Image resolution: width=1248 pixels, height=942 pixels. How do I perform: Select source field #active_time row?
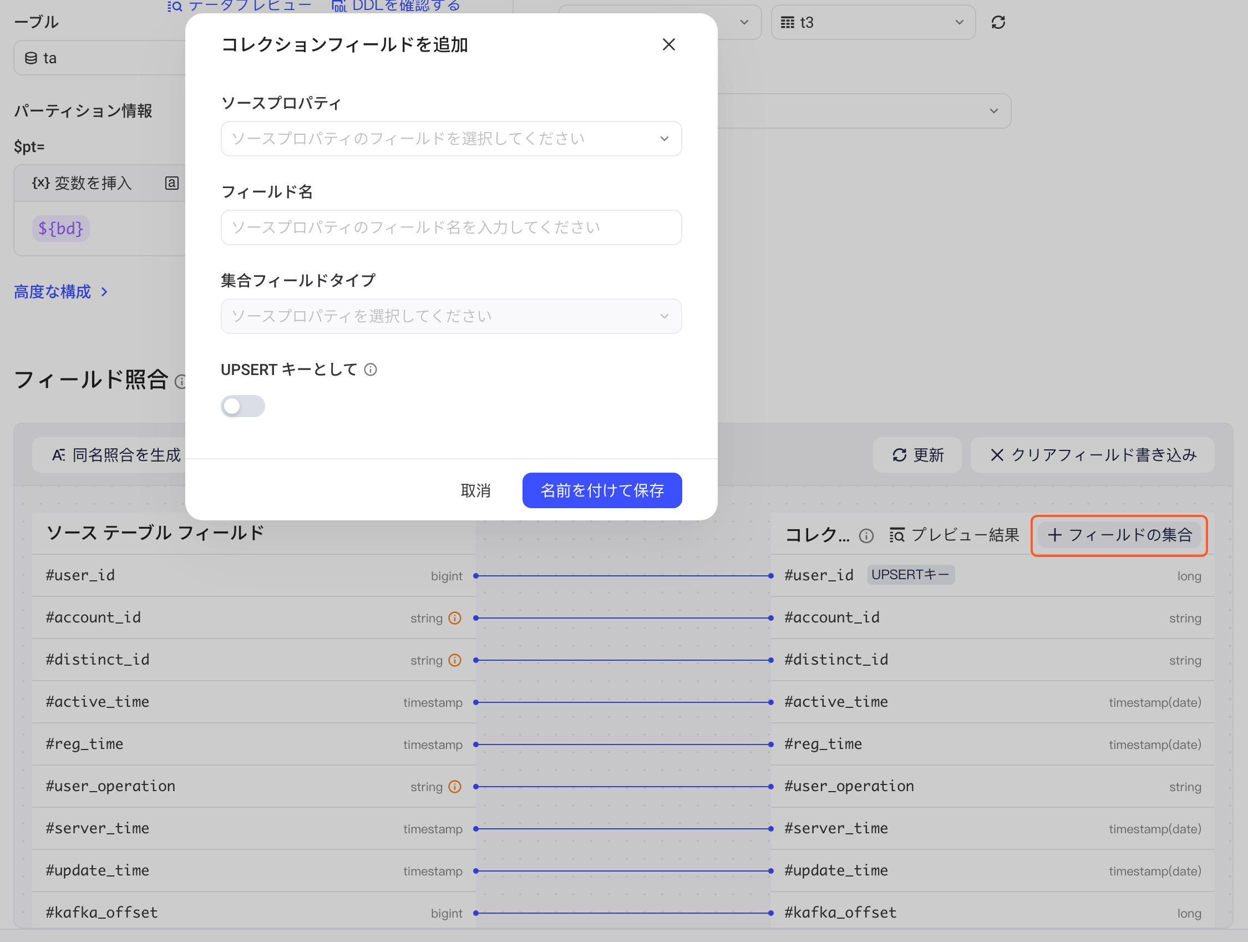click(x=254, y=702)
